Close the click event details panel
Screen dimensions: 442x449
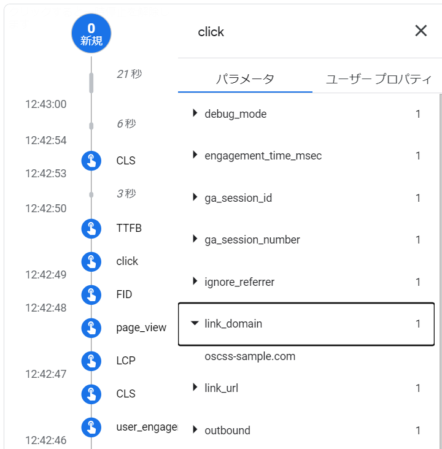[421, 31]
